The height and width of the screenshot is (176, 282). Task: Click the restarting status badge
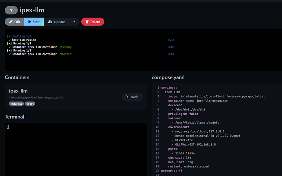click(x=16, y=104)
